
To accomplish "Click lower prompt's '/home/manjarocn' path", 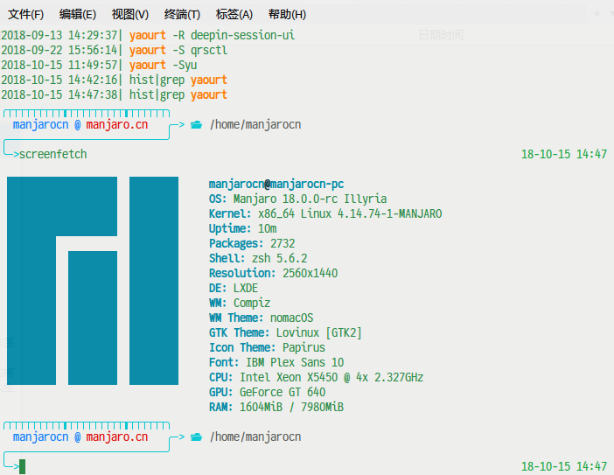I will coord(255,437).
